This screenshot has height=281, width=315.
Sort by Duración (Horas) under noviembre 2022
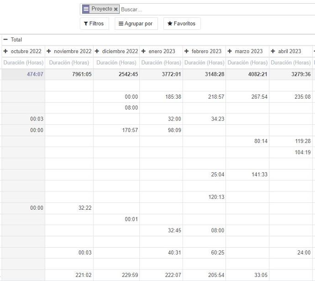pyautogui.click(x=69, y=63)
